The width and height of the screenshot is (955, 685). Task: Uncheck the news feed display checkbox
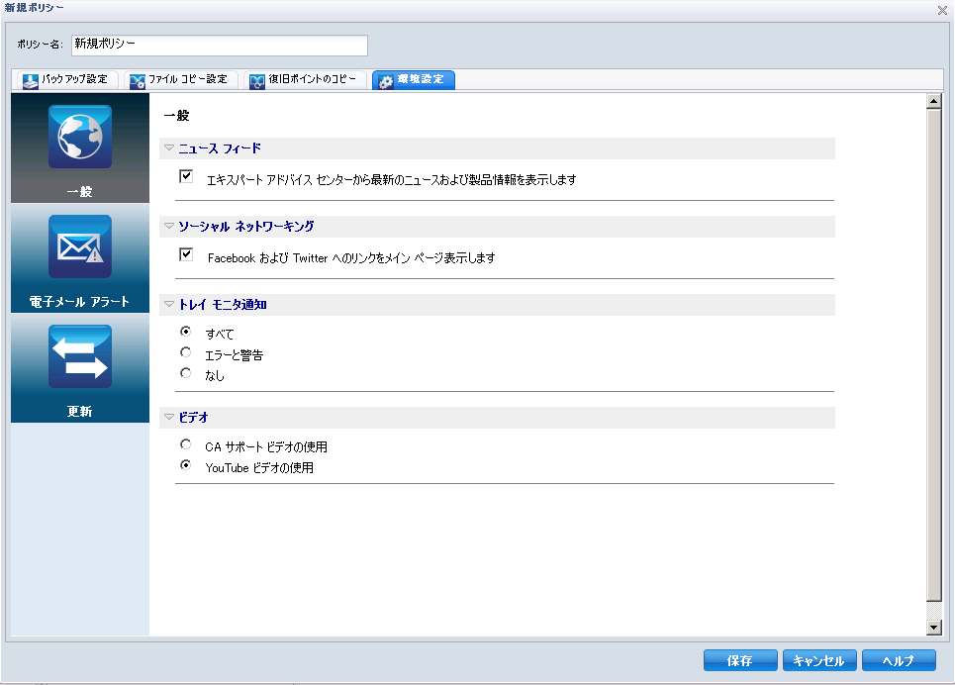pos(186,176)
